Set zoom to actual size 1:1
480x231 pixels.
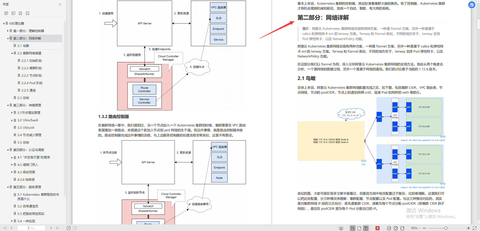pyautogui.click(x=389, y=228)
